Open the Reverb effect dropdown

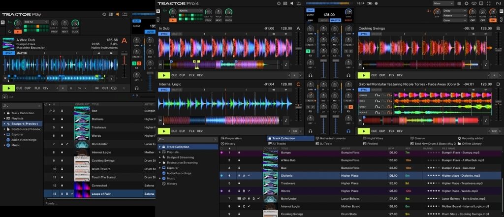click(x=455, y=15)
